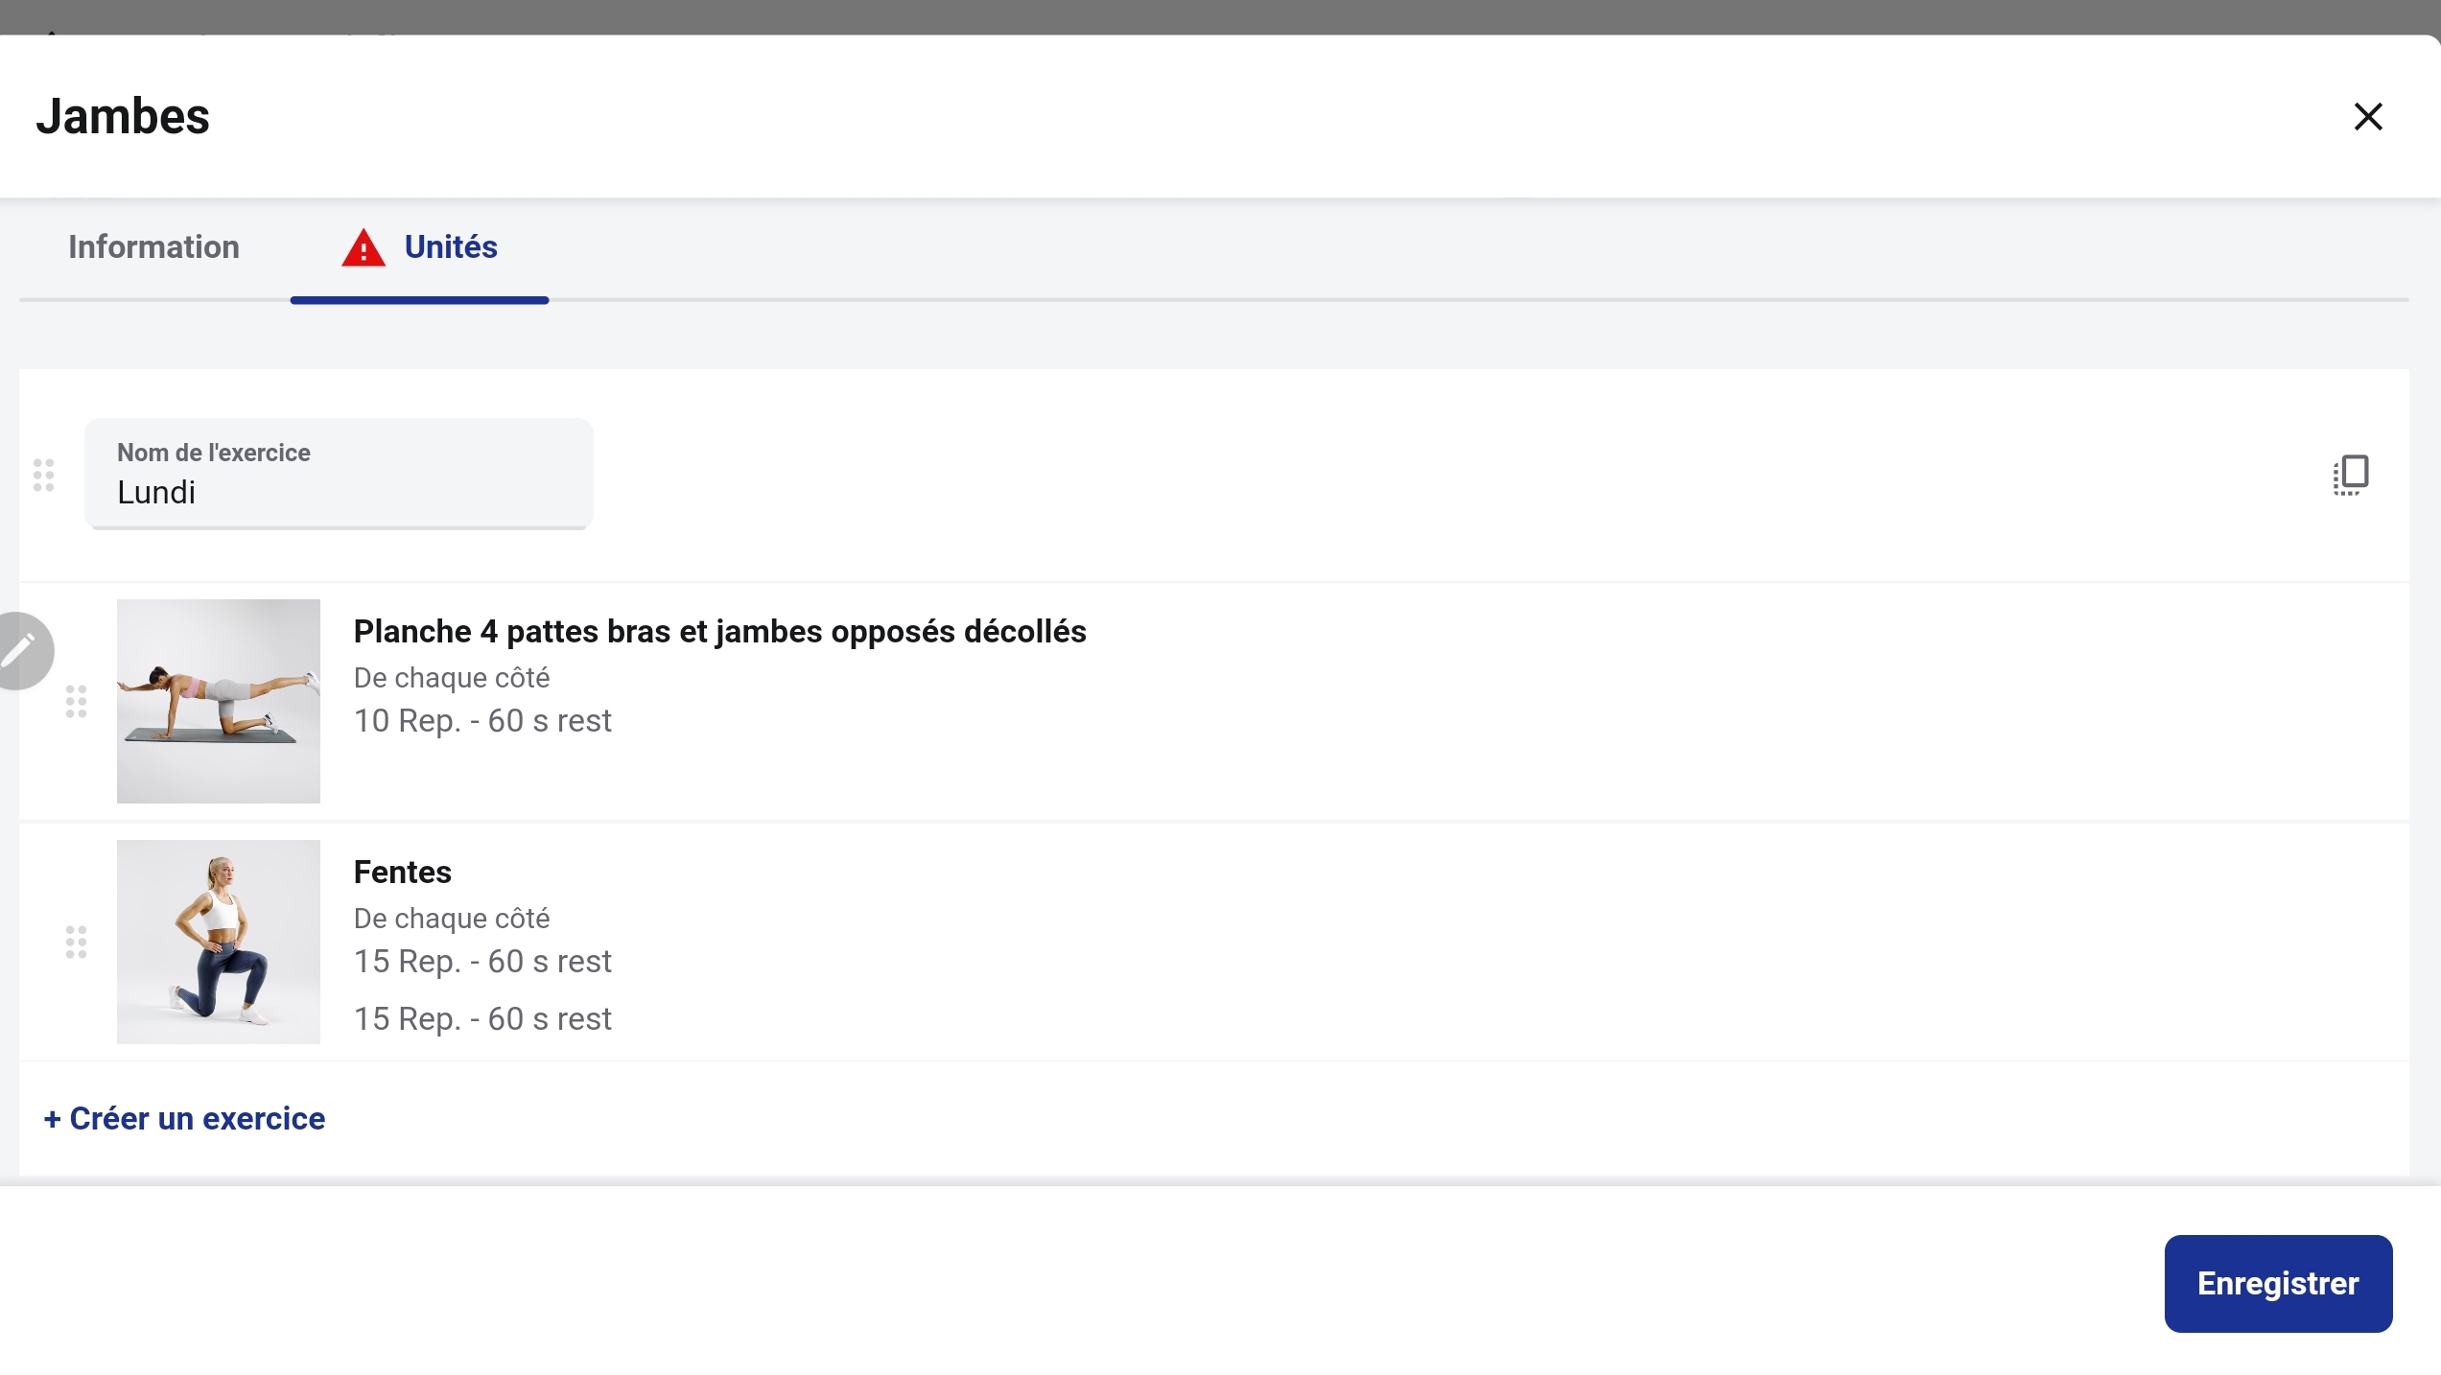
Task: Click the red warning triangle on Unités tab
Action: click(364, 247)
